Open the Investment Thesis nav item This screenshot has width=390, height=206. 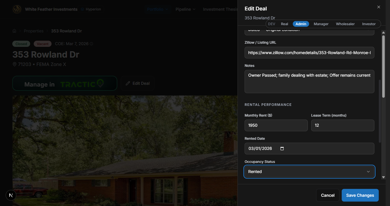tap(220, 9)
